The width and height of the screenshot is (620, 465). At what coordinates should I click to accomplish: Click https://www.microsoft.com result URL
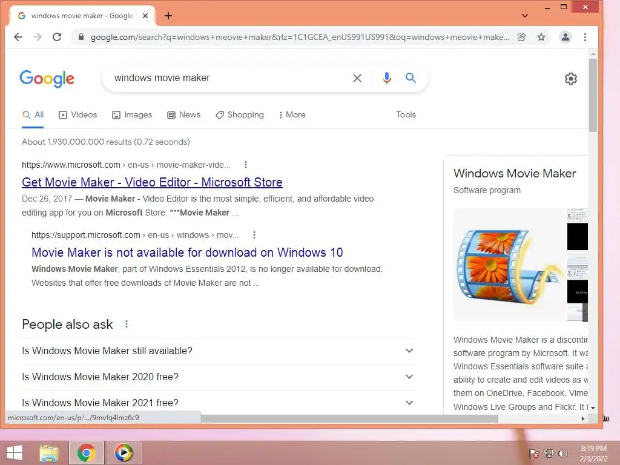click(x=126, y=165)
